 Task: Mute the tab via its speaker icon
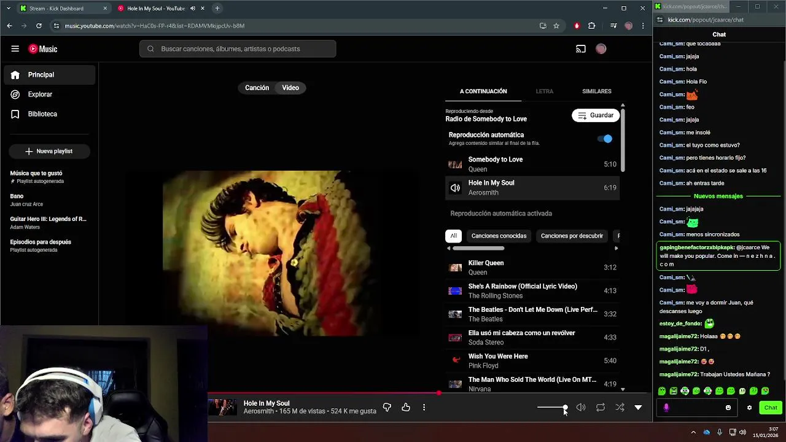pos(193,9)
